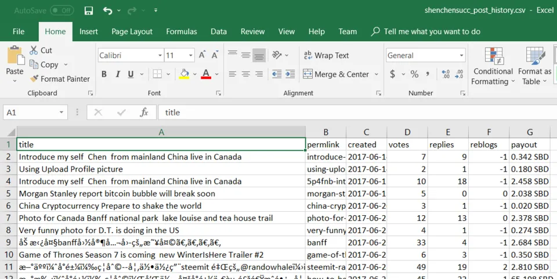
Task: Expand the Fill Color palette arrow
Action: pyautogui.click(x=195, y=74)
